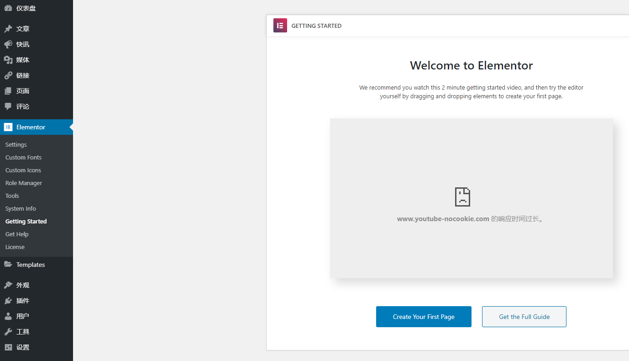Screen dimensions: 629x361
Task: Click the chain link icon beside 链接
Action: (x=8, y=75)
